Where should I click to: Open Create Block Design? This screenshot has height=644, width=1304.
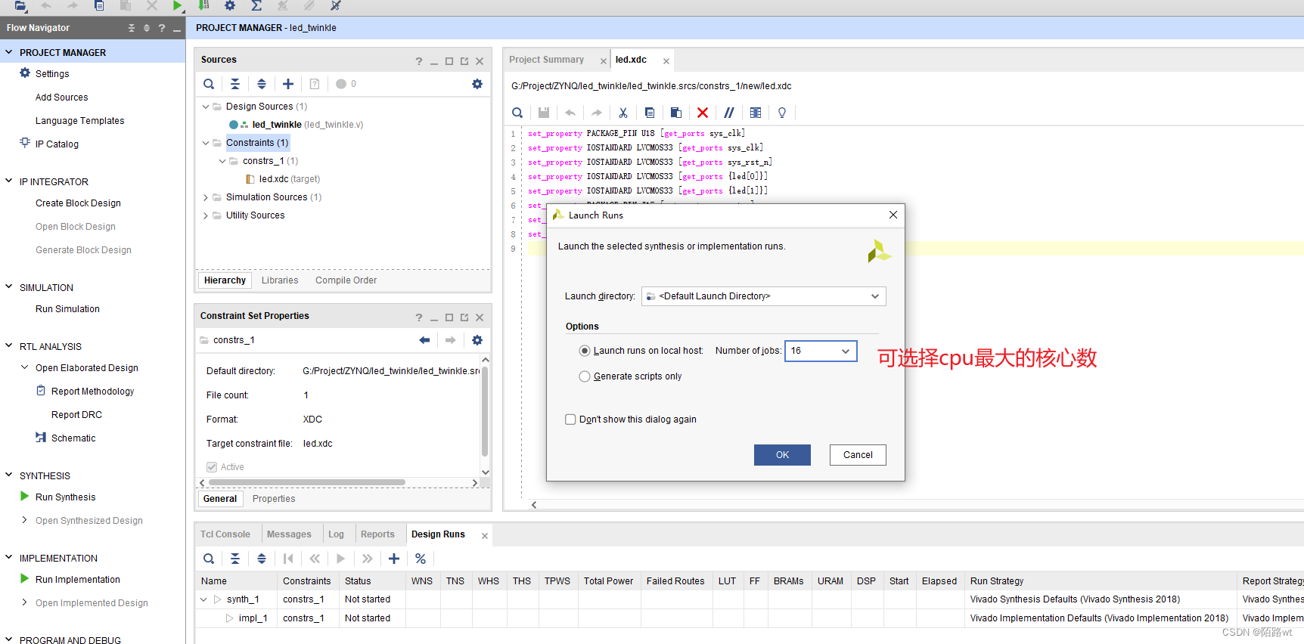(78, 203)
